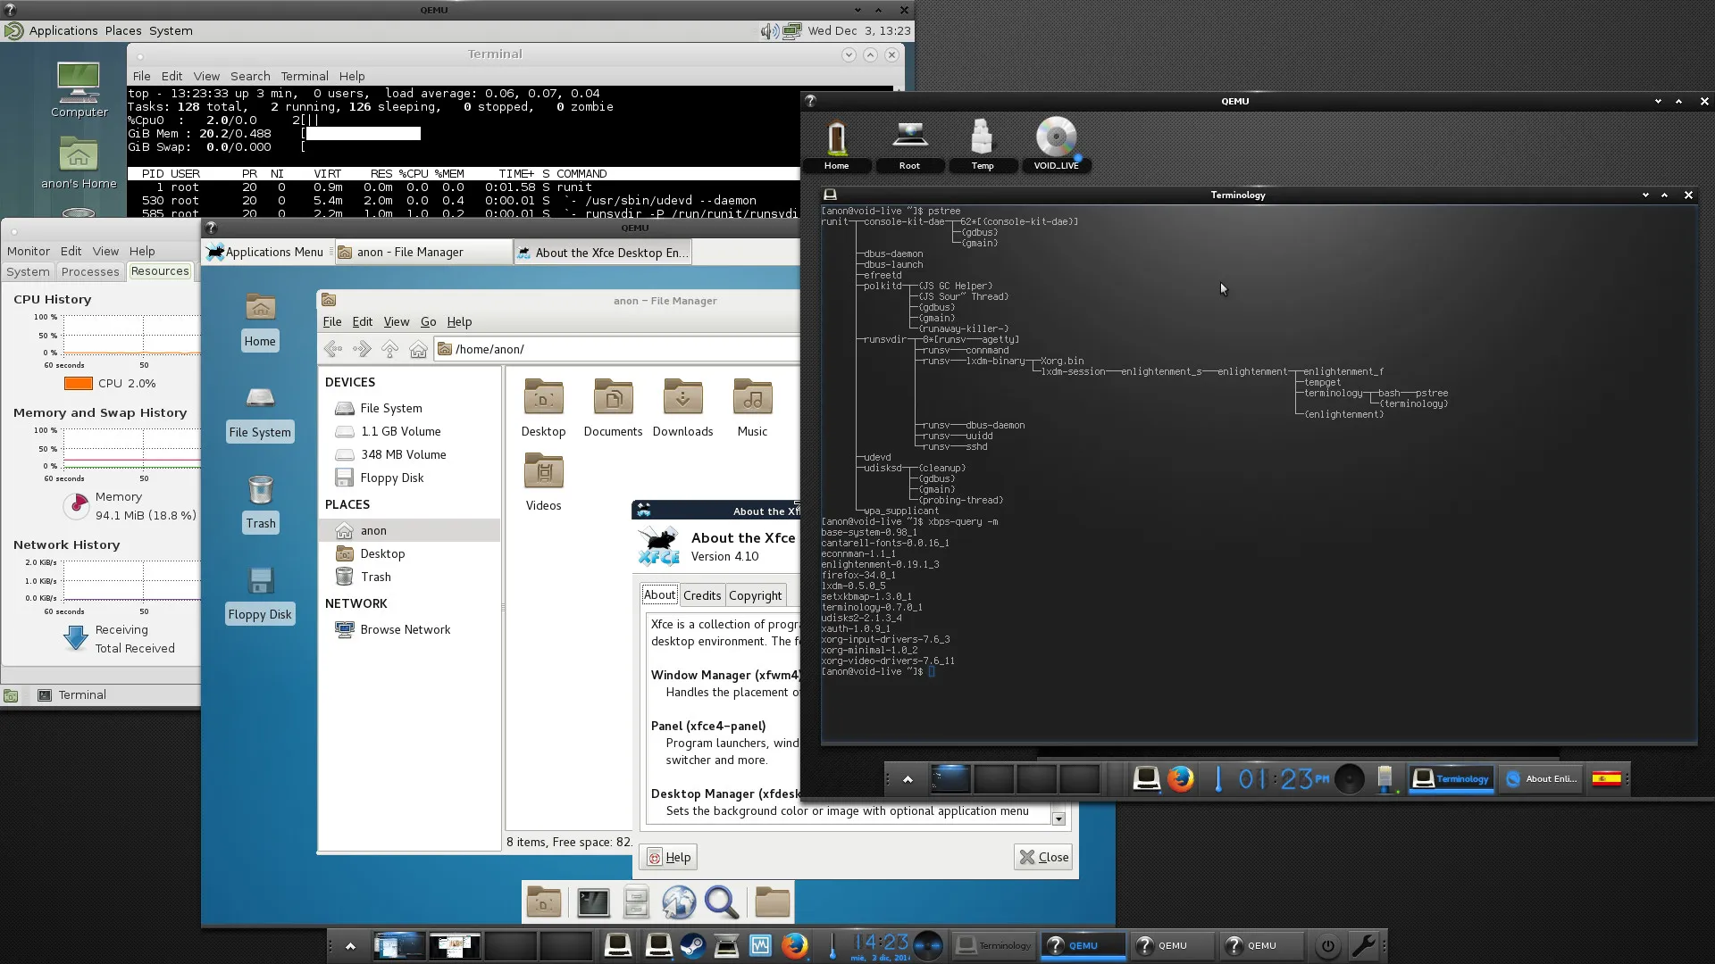Screen dimensions: 1715x964
Task: Expand the dropdown arrow on the Terminology window
Action: [1645, 195]
